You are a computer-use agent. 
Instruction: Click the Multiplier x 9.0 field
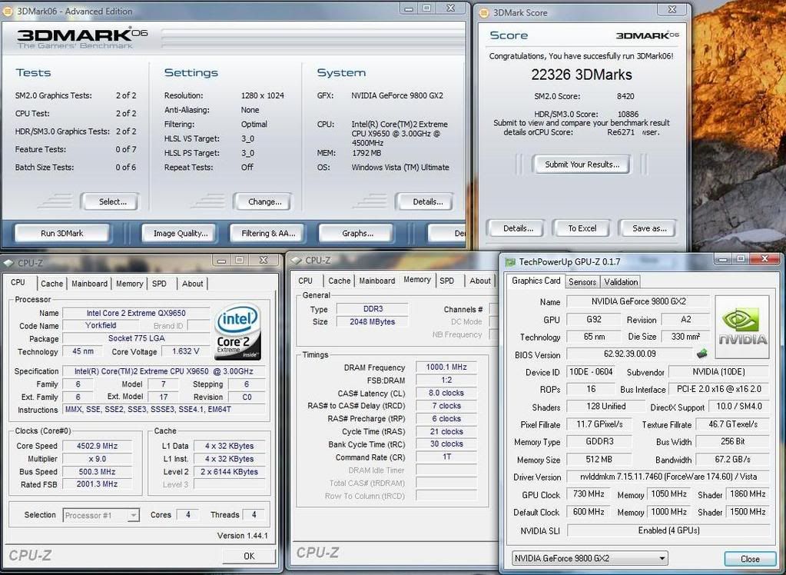(98, 459)
